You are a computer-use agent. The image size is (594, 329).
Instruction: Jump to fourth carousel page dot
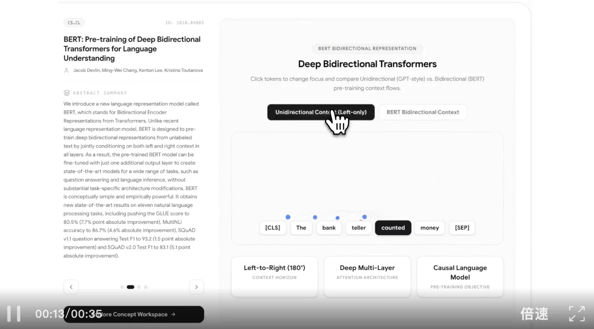click(146, 287)
